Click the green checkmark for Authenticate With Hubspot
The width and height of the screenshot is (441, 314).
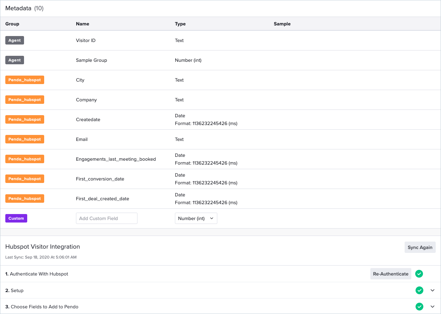click(419, 274)
